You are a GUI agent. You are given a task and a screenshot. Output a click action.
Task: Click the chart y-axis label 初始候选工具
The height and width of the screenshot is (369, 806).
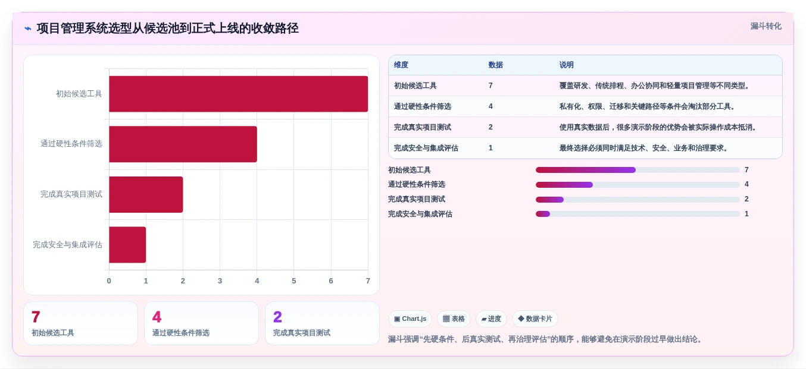(79, 94)
